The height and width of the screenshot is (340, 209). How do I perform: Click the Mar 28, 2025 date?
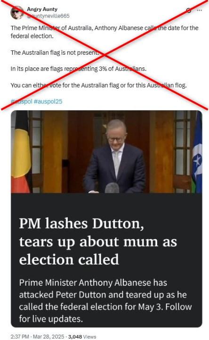click(x=48, y=337)
